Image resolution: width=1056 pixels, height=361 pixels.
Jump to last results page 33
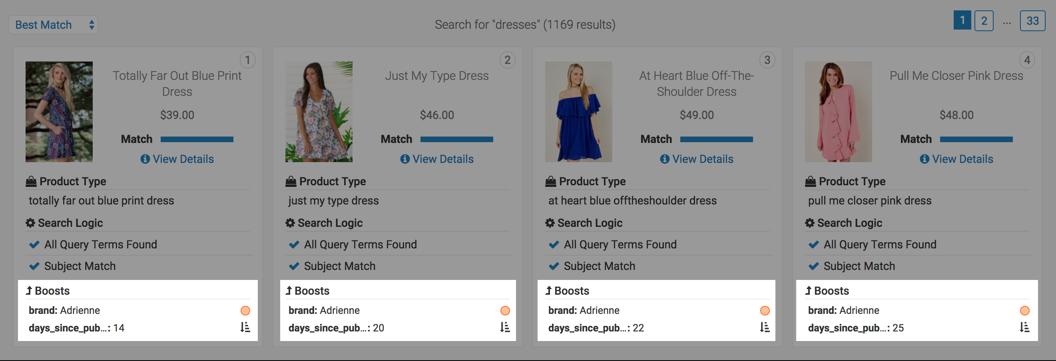point(1032,21)
